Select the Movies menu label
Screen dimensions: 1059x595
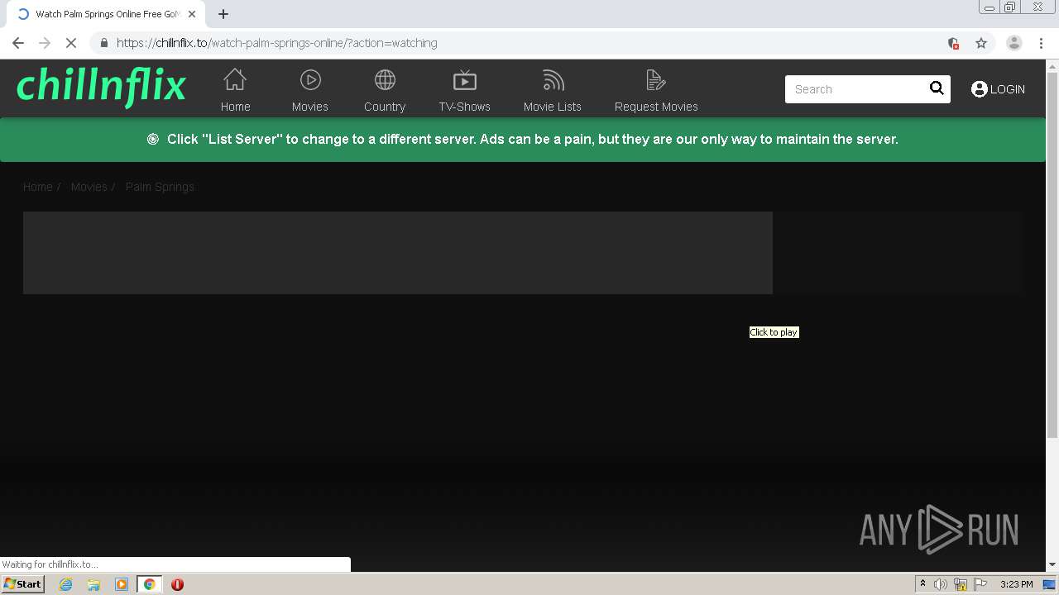tap(310, 107)
